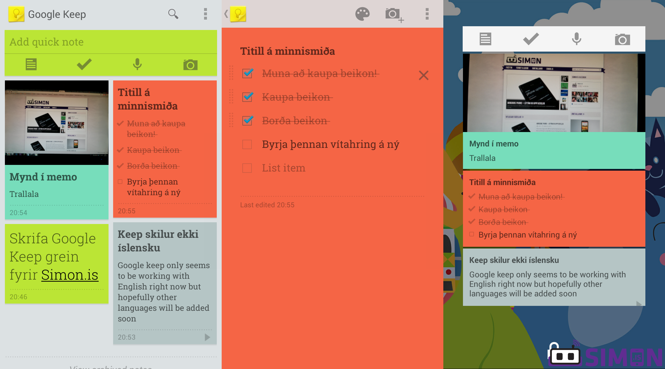Open the search in Google Keep
665x369 pixels.
pos(173,14)
